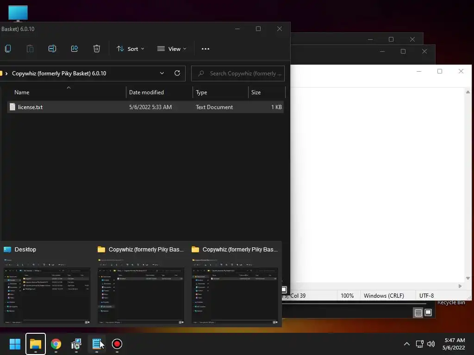
Task: Click the Search Copywhiz input field
Action: point(238,73)
